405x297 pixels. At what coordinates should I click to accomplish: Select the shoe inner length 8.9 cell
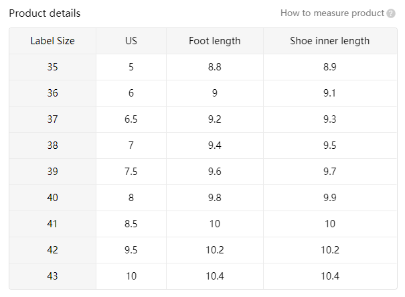coord(330,67)
